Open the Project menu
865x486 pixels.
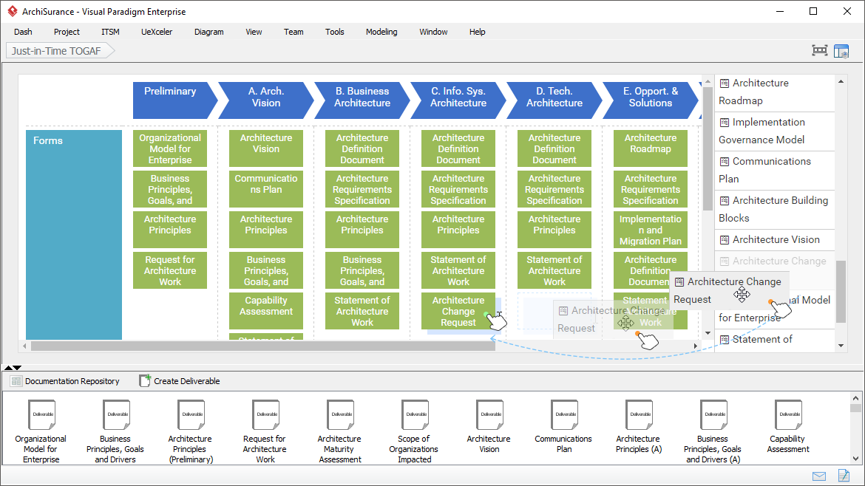(x=67, y=32)
